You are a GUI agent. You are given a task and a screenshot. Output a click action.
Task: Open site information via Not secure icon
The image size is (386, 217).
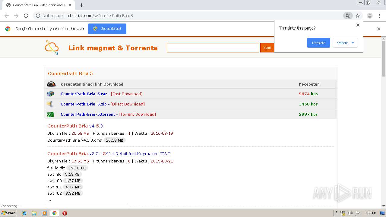pos(38,16)
